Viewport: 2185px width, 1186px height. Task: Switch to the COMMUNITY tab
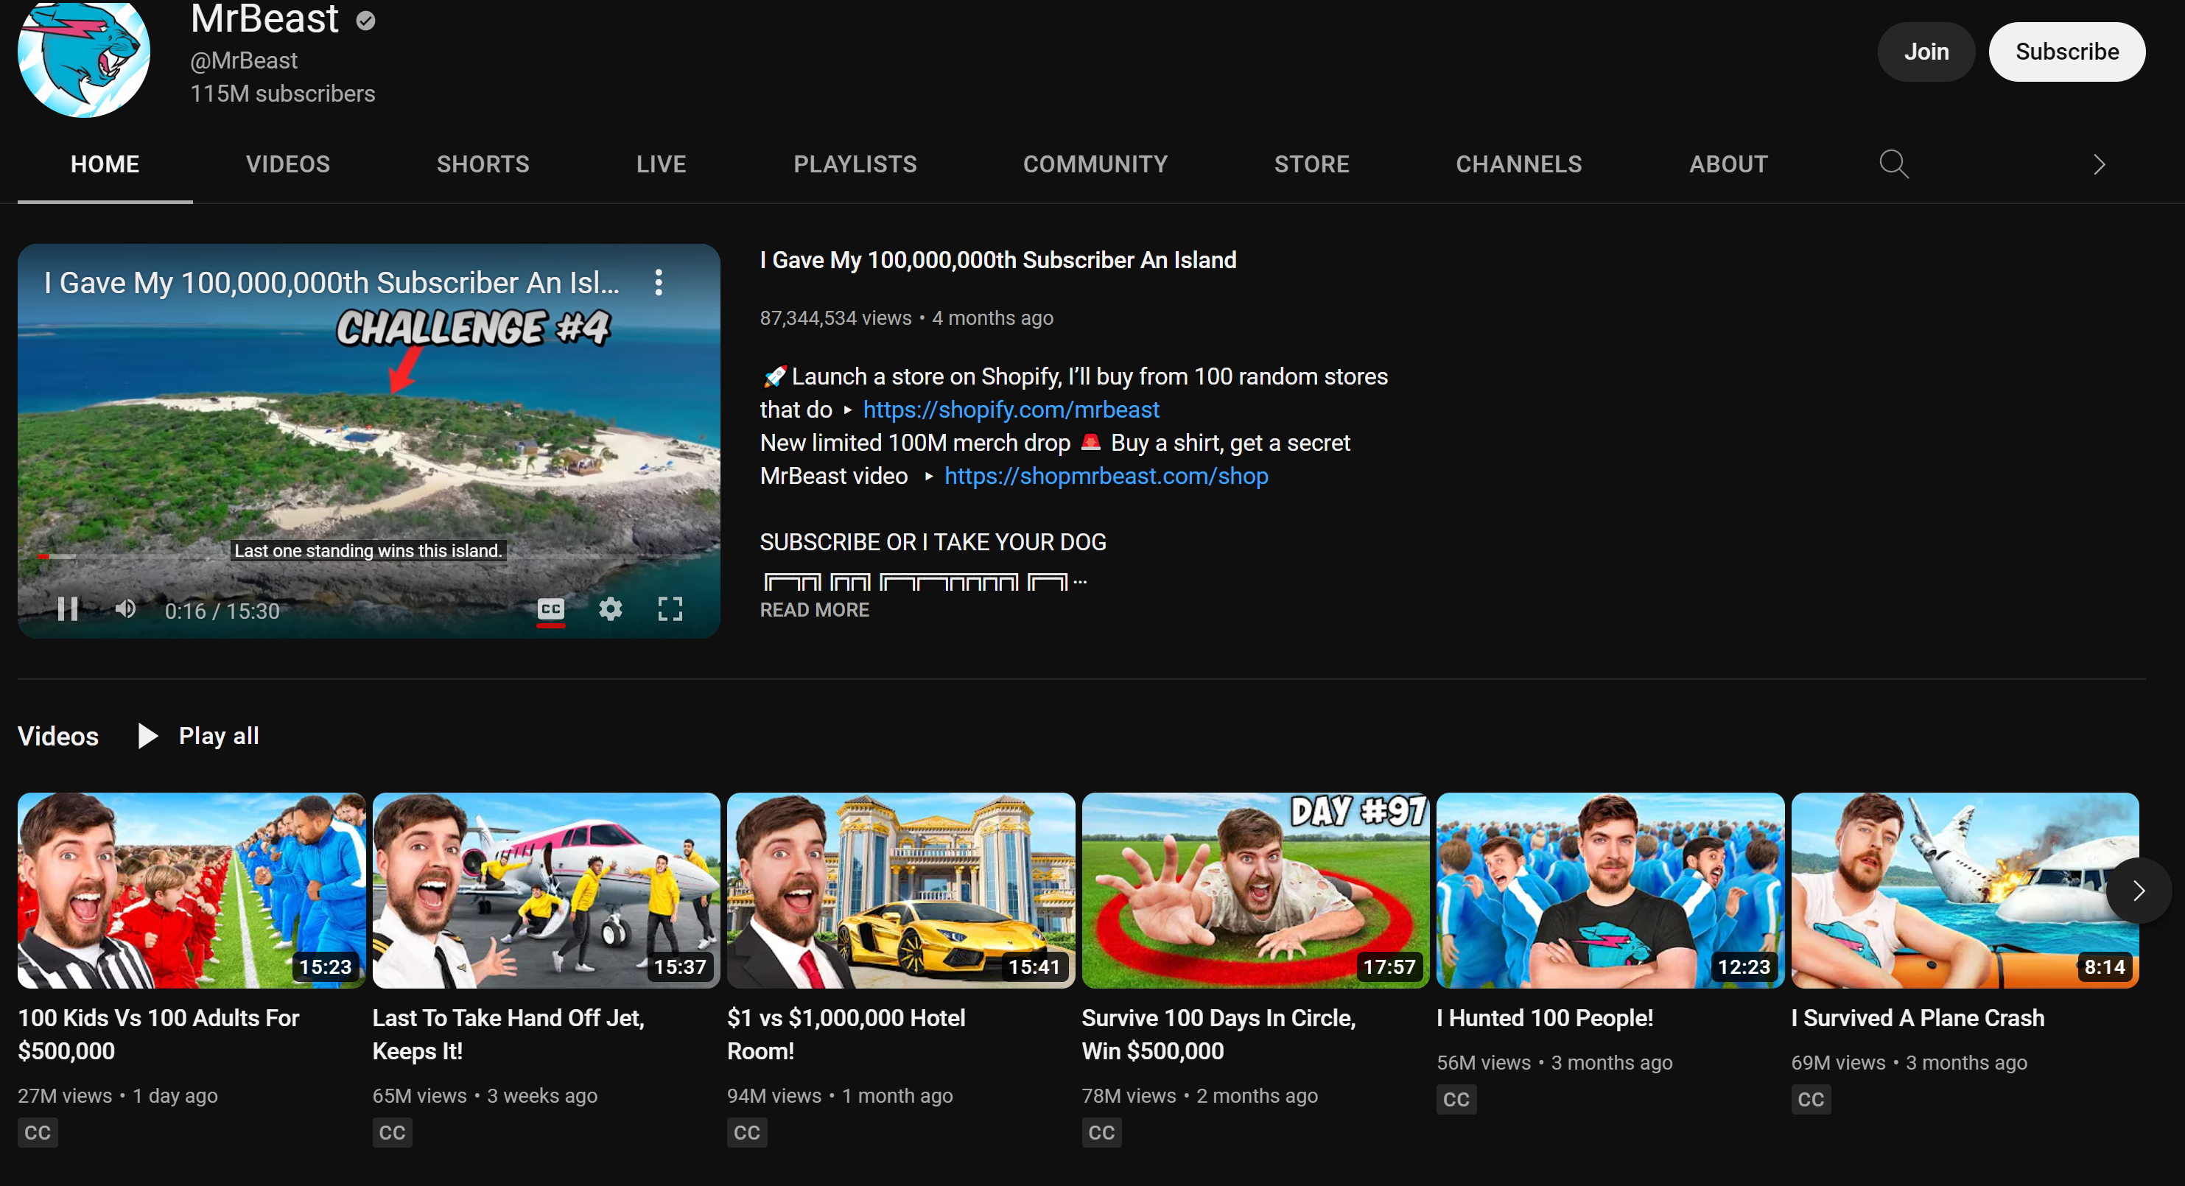(1096, 164)
